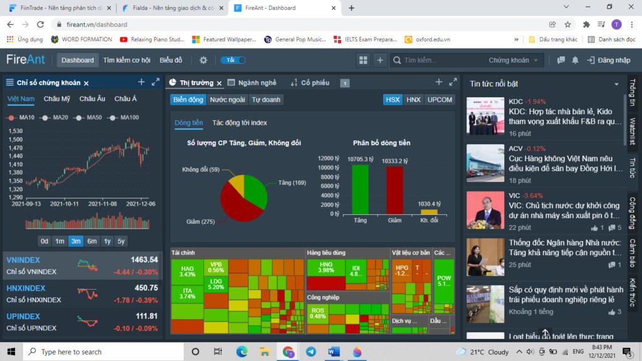Click the Đăng nhập login button
The image size is (642, 361).
tap(609, 60)
